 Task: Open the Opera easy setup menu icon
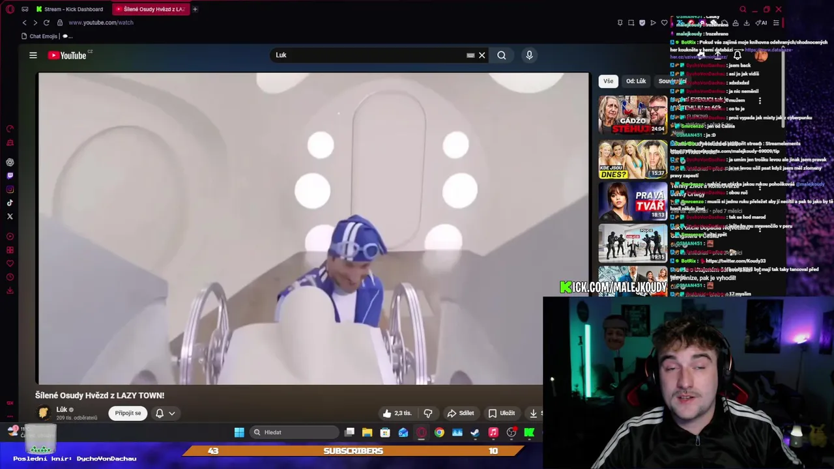tap(775, 23)
